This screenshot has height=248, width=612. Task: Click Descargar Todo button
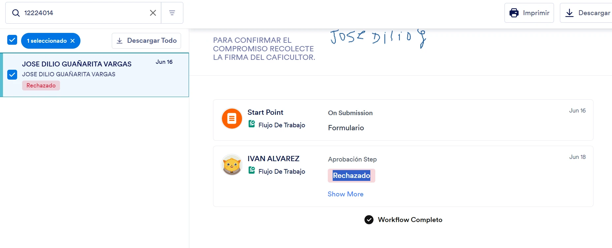point(146,41)
